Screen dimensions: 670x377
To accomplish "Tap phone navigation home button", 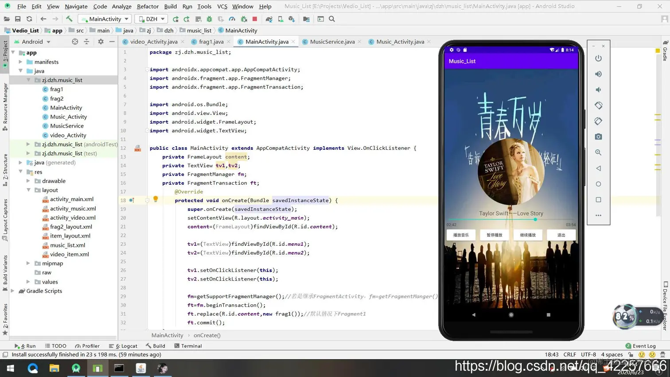I will 511,315.
